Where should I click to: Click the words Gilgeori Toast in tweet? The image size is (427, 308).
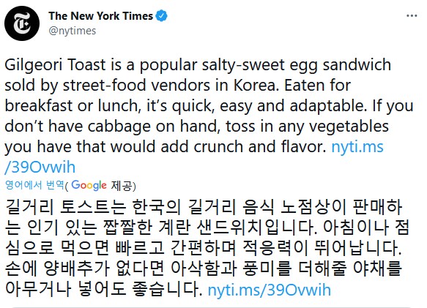click(x=55, y=65)
